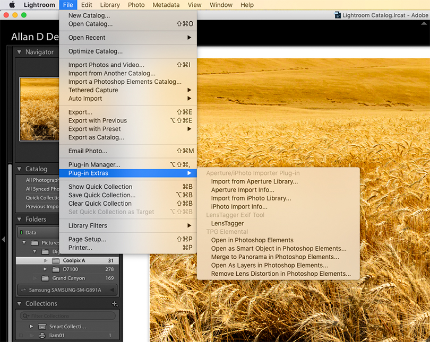This screenshot has height=342, width=430.
Task: Select Clear Quick Collection
Action: (x=128, y=204)
